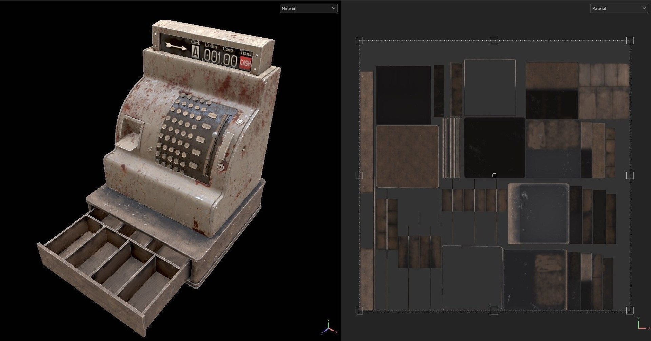Open the Material dropdown in the UV viewport

pos(619,8)
